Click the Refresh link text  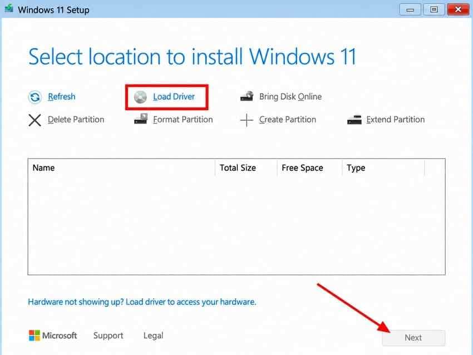click(62, 96)
